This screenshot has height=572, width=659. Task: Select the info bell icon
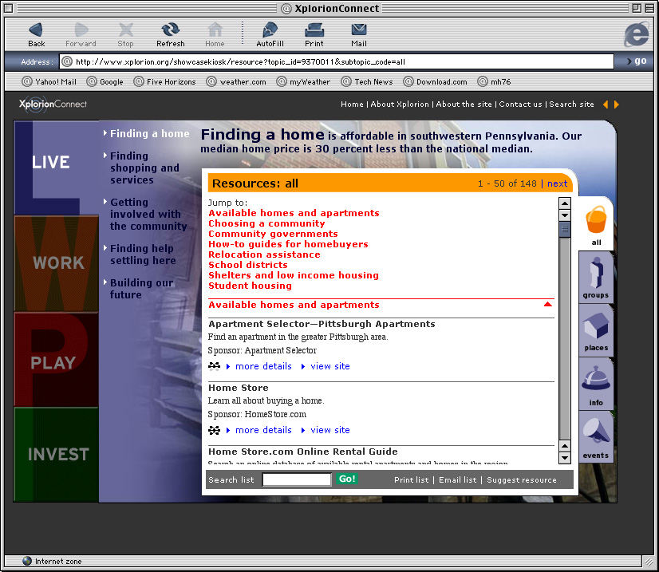(x=596, y=383)
